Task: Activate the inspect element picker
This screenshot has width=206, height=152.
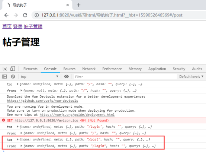Action: [x=5, y=69]
